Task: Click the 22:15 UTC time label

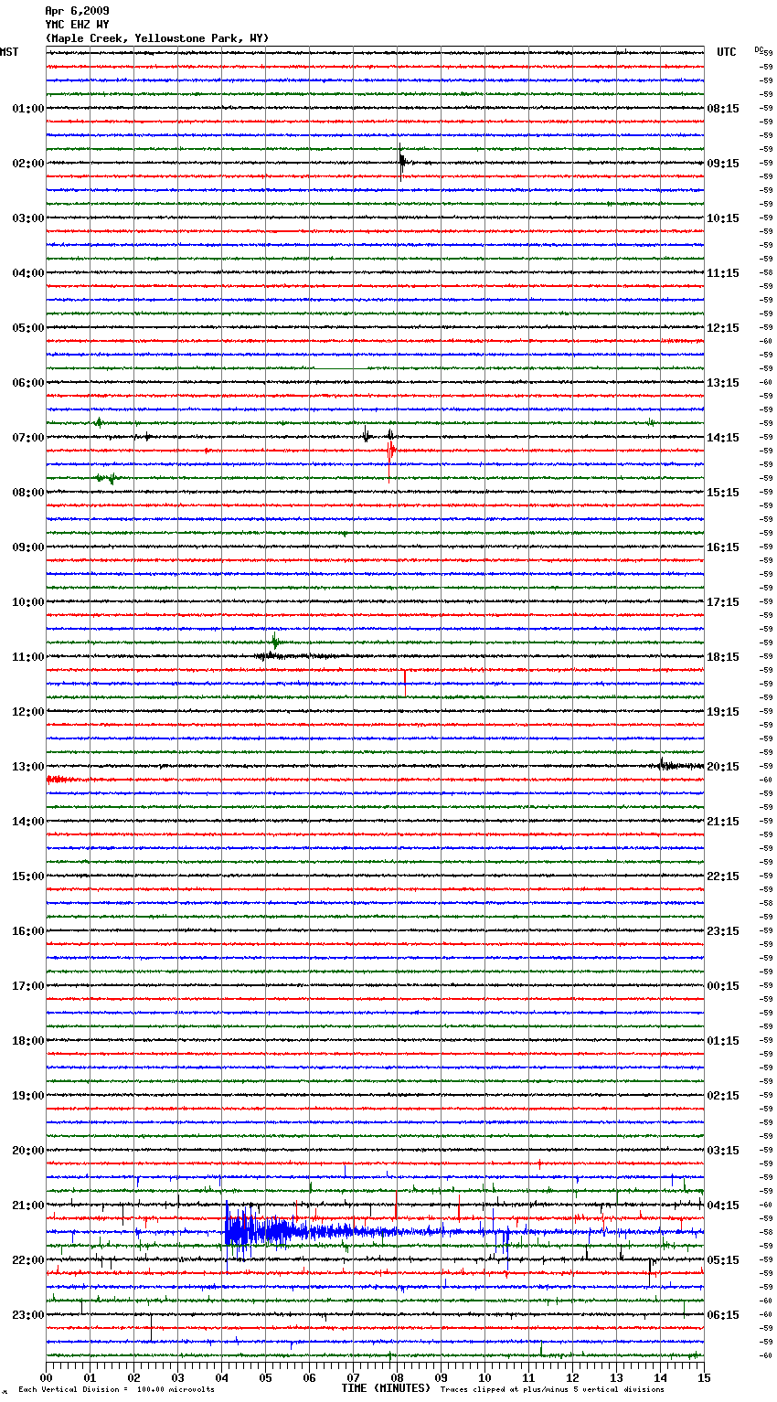Action: (x=723, y=876)
